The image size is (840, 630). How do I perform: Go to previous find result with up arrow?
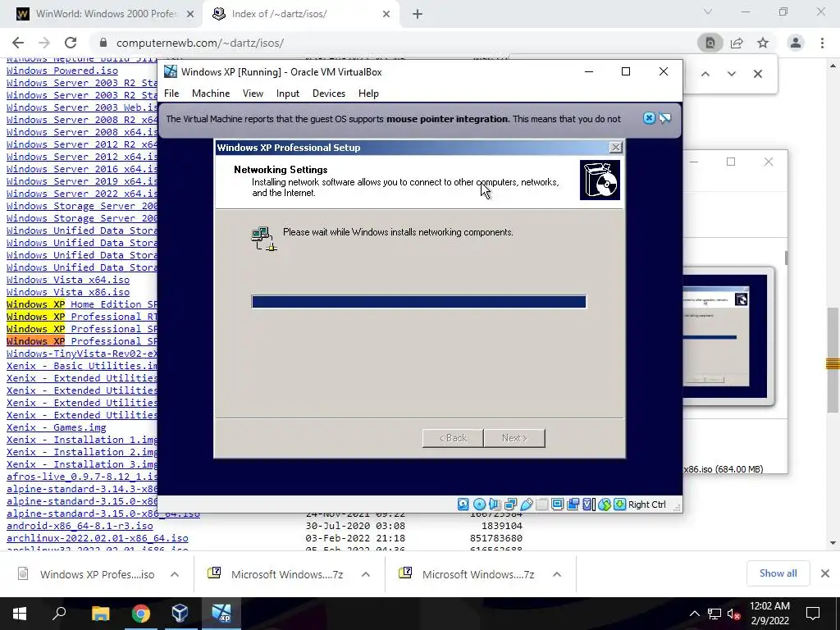(x=705, y=74)
